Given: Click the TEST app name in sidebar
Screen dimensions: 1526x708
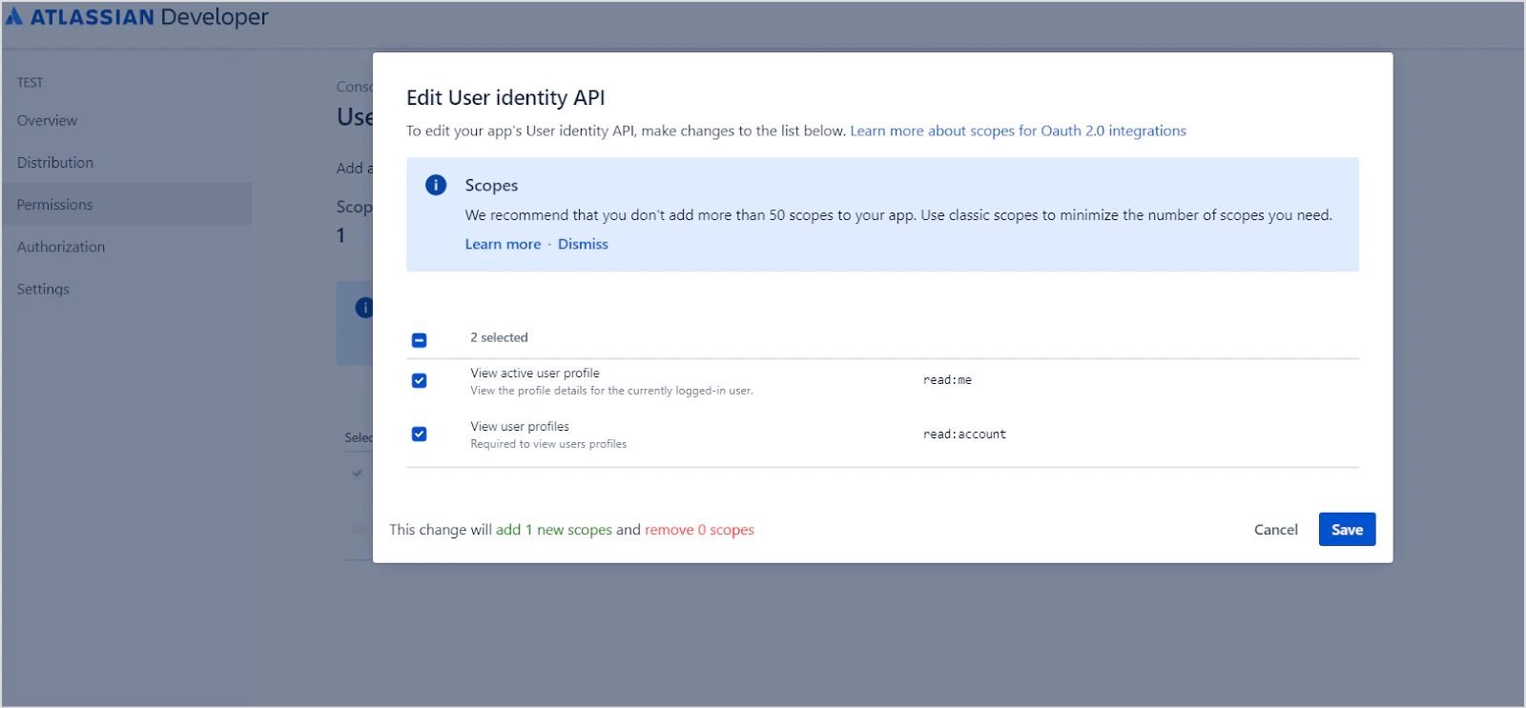Looking at the screenshot, I should coord(30,83).
